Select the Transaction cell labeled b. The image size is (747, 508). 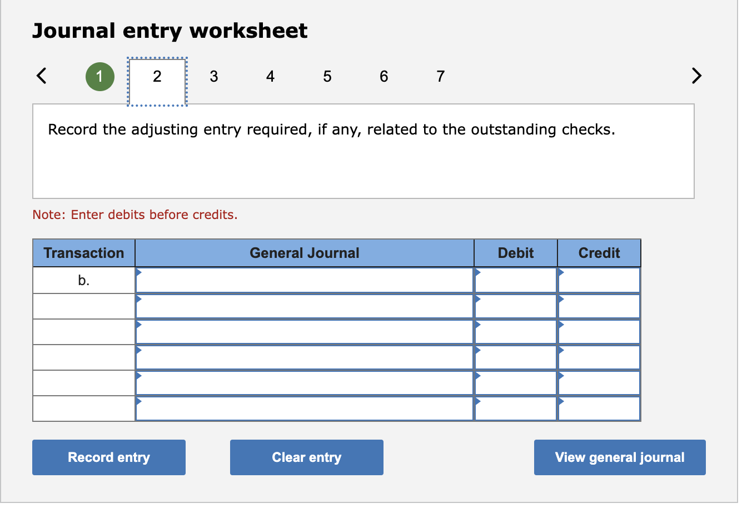(83, 280)
